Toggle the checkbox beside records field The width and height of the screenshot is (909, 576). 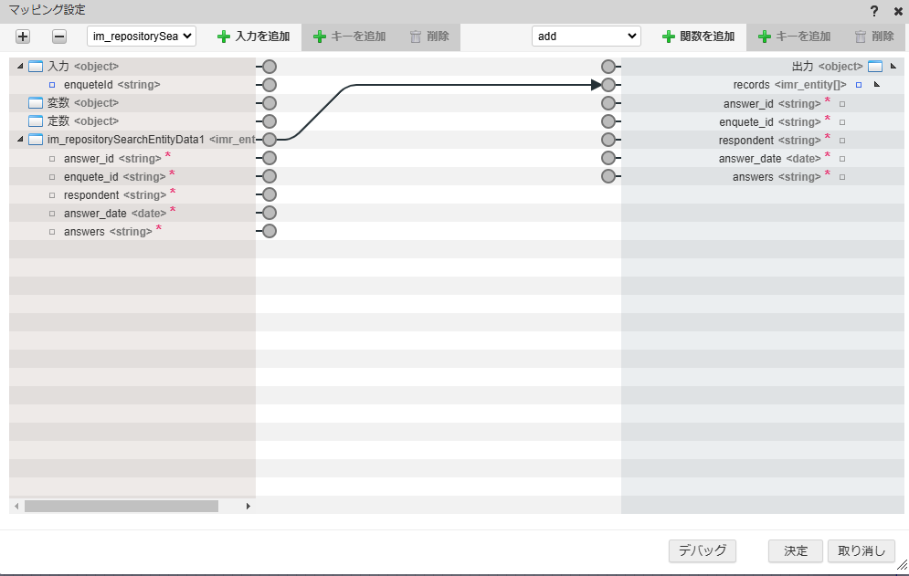[857, 84]
